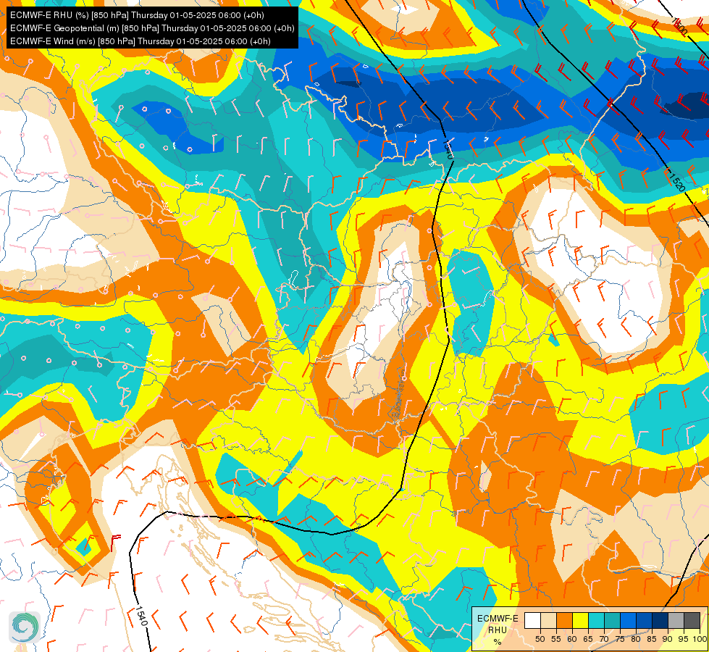Click the ECMWF-E RHU % legend label
The image size is (709, 652).
(498, 630)
